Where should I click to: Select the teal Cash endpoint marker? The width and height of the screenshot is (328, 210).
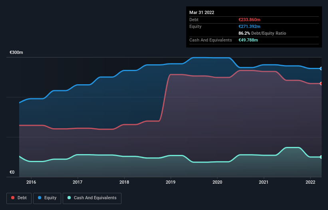point(321,157)
